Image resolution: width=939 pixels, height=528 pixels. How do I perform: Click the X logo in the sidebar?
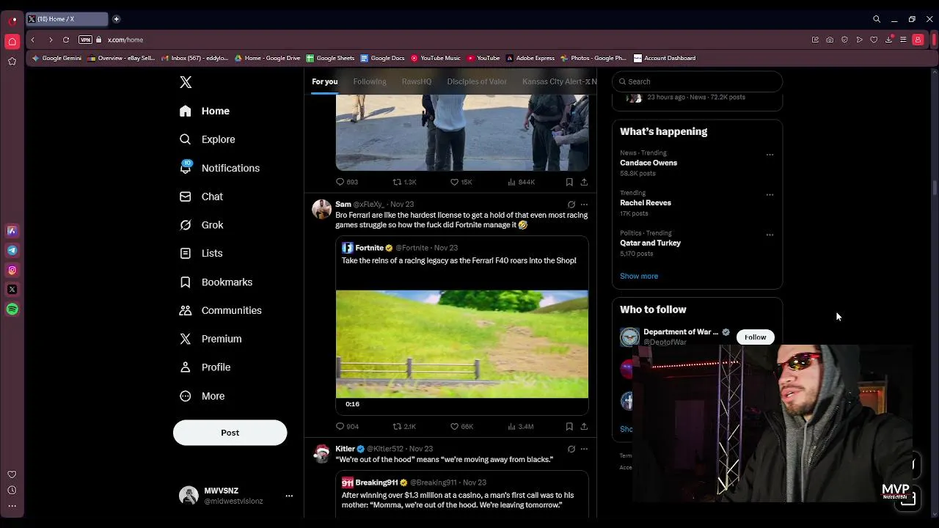coord(186,82)
